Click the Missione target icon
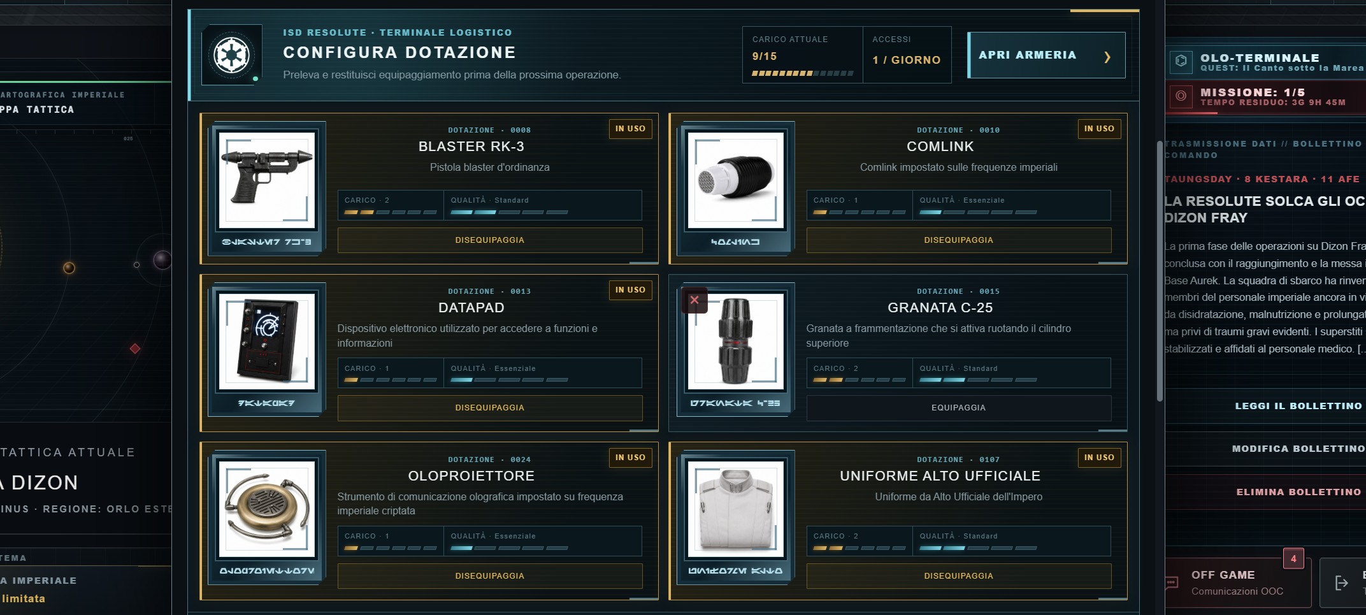The height and width of the screenshot is (615, 1366). pos(1181,96)
